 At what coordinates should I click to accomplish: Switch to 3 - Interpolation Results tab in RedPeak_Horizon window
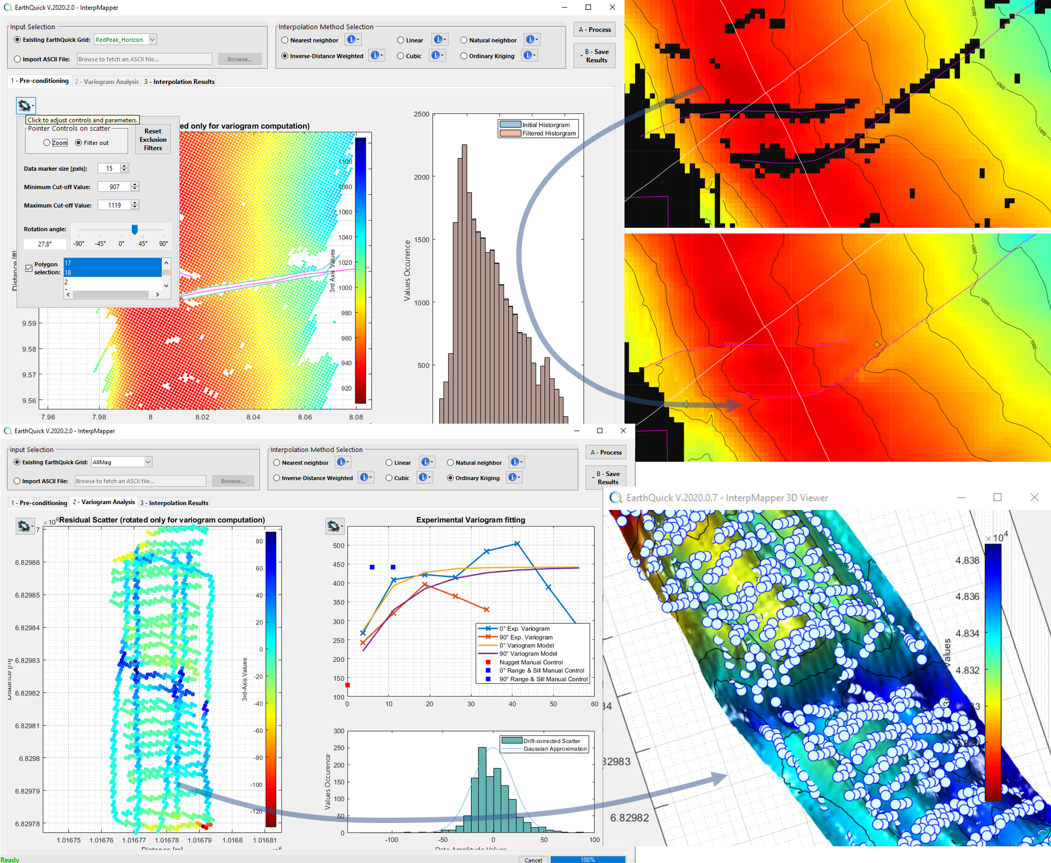coord(180,81)
